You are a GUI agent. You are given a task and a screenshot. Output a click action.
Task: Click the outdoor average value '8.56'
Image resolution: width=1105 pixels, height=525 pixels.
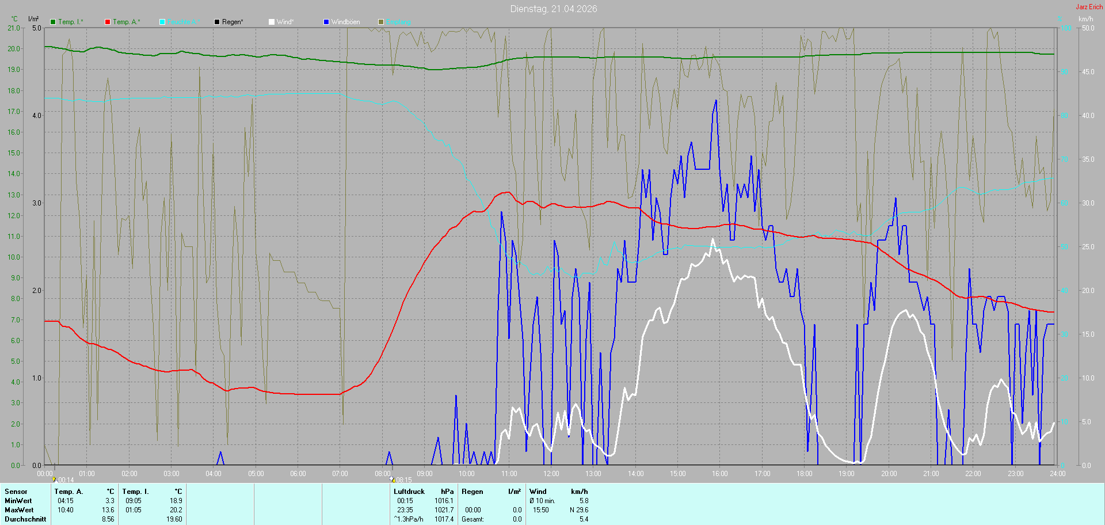point(108,519)
